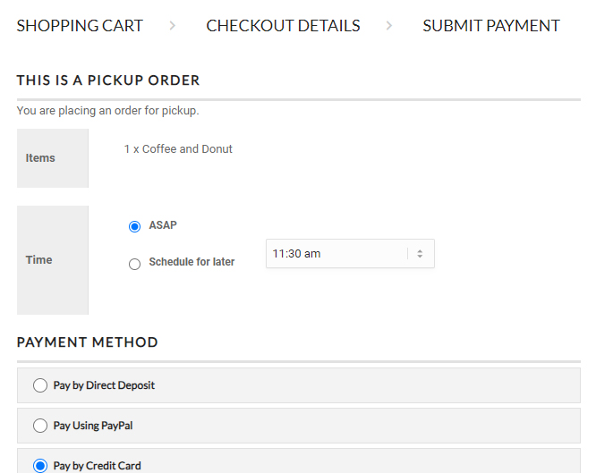Screen dimensions: 596x473
Task: Select the Pay Using PayPal radio button
Action: point(40,426)
